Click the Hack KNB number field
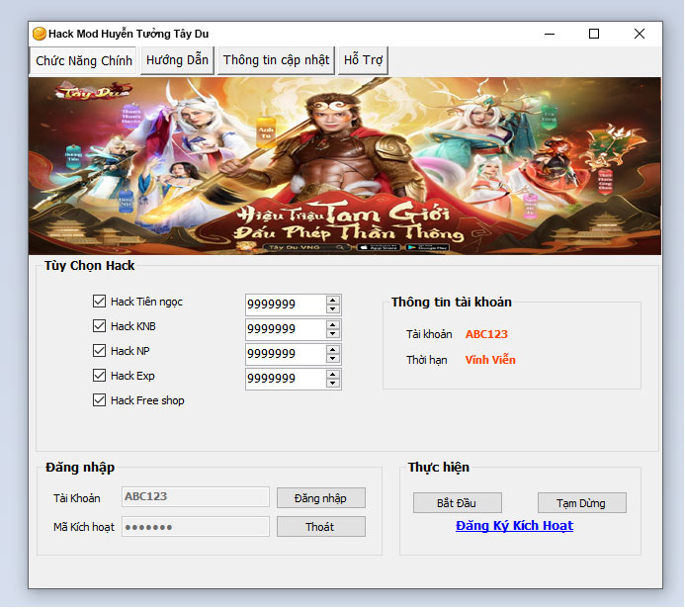The width and height of the screenshot is (685, 609). pos(286,329)
